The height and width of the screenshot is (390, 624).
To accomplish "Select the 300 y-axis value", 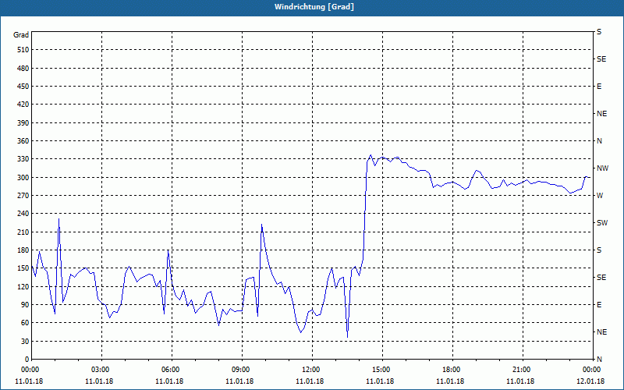I will [23, 178].
